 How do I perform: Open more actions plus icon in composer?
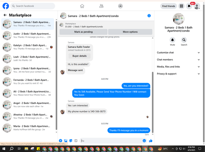[61, 140]
